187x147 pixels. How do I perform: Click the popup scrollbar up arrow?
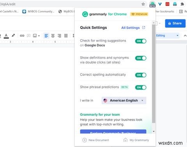coord(153,23)
